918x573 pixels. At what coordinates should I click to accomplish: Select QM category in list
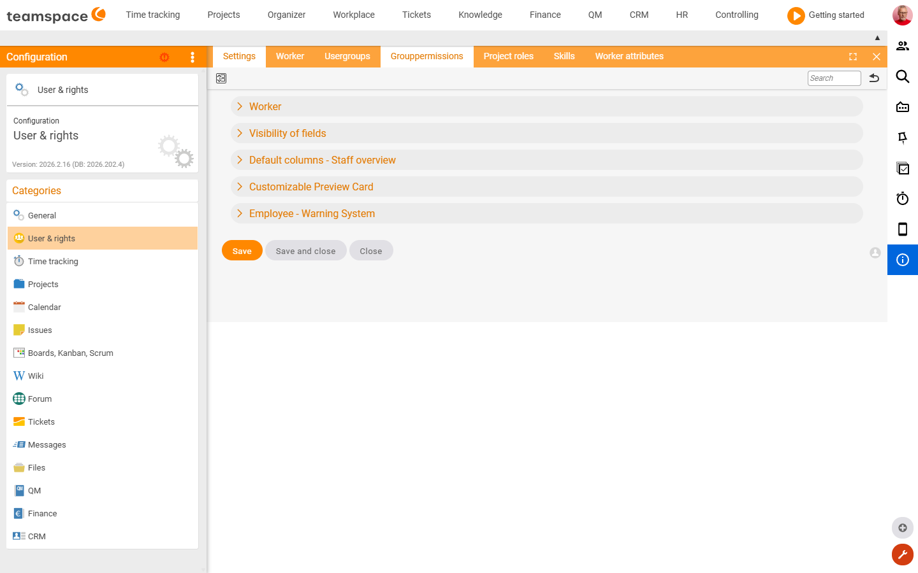pos(103,490)
